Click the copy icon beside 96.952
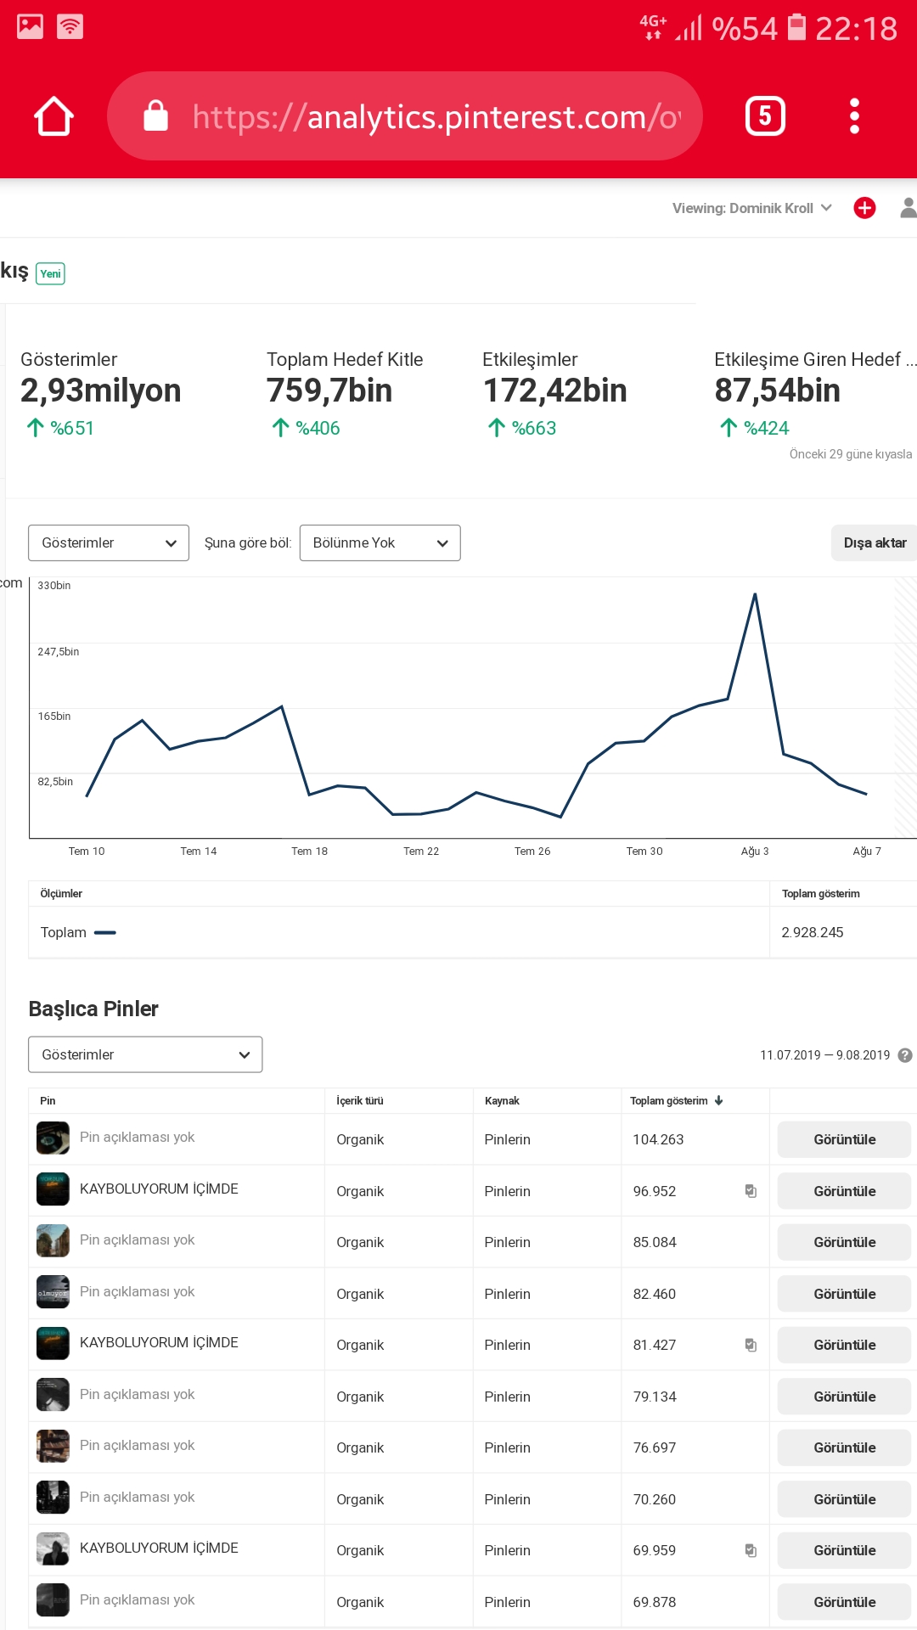 (751, 1191)
